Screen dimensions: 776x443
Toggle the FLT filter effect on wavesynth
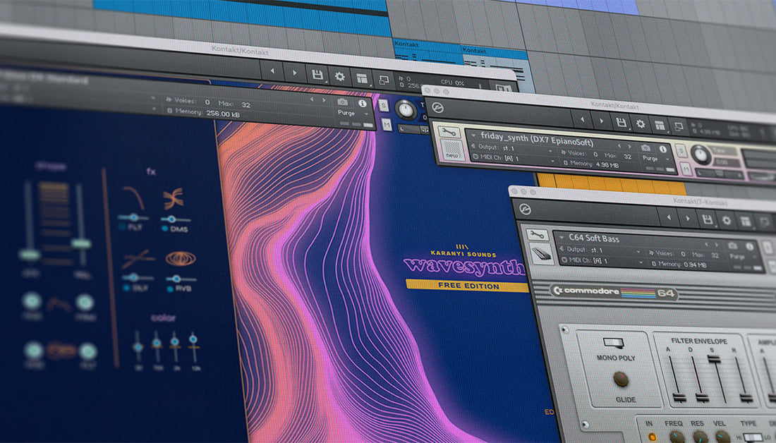pyautogui.click(x=122, y=226)
